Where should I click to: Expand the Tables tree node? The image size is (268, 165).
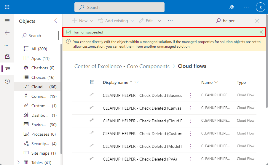click(x=19, y=162)
